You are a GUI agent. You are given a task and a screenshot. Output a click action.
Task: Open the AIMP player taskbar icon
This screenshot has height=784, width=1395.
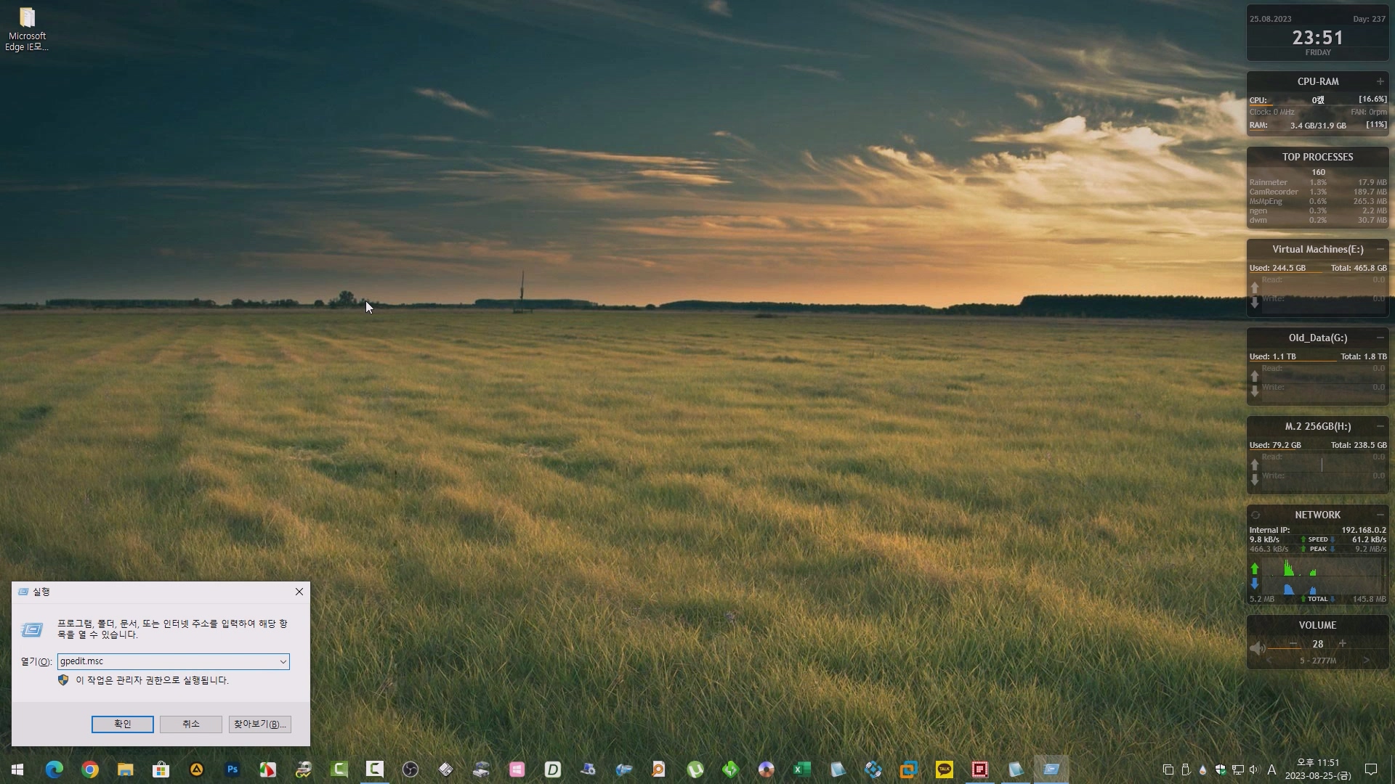[x=197, y=769]
